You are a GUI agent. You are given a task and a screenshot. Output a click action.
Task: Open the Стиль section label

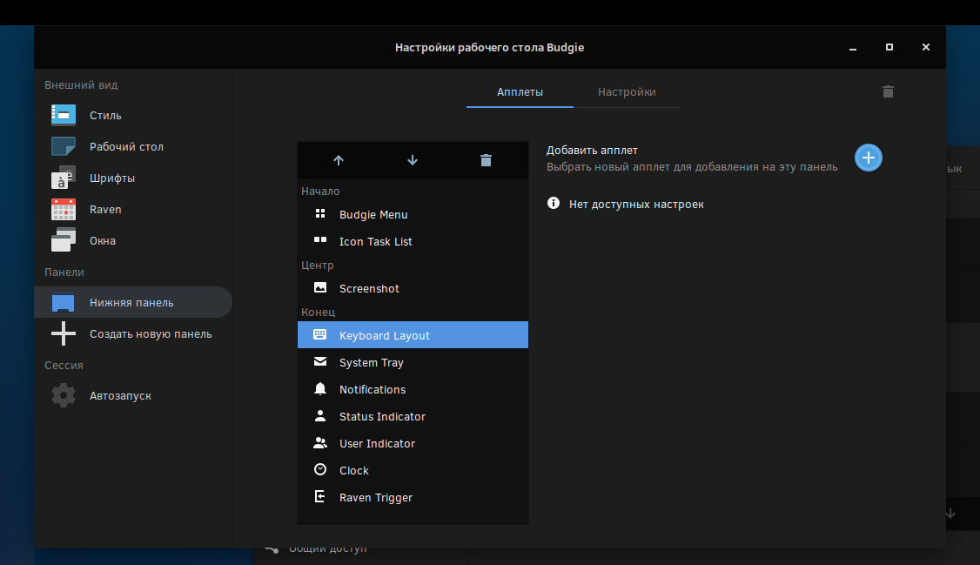click(105, 116)
